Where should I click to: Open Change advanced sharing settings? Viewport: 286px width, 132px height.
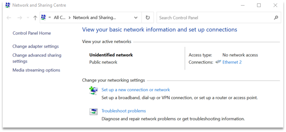[x=37, y=58]
